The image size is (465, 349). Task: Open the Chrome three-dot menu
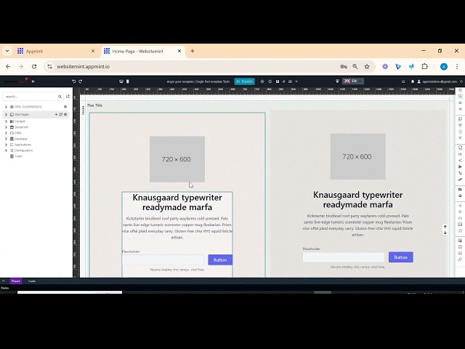click(x=457, y=66)
